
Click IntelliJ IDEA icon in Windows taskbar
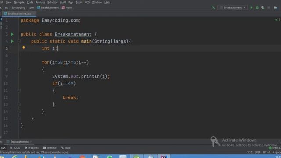click(164, 157)
